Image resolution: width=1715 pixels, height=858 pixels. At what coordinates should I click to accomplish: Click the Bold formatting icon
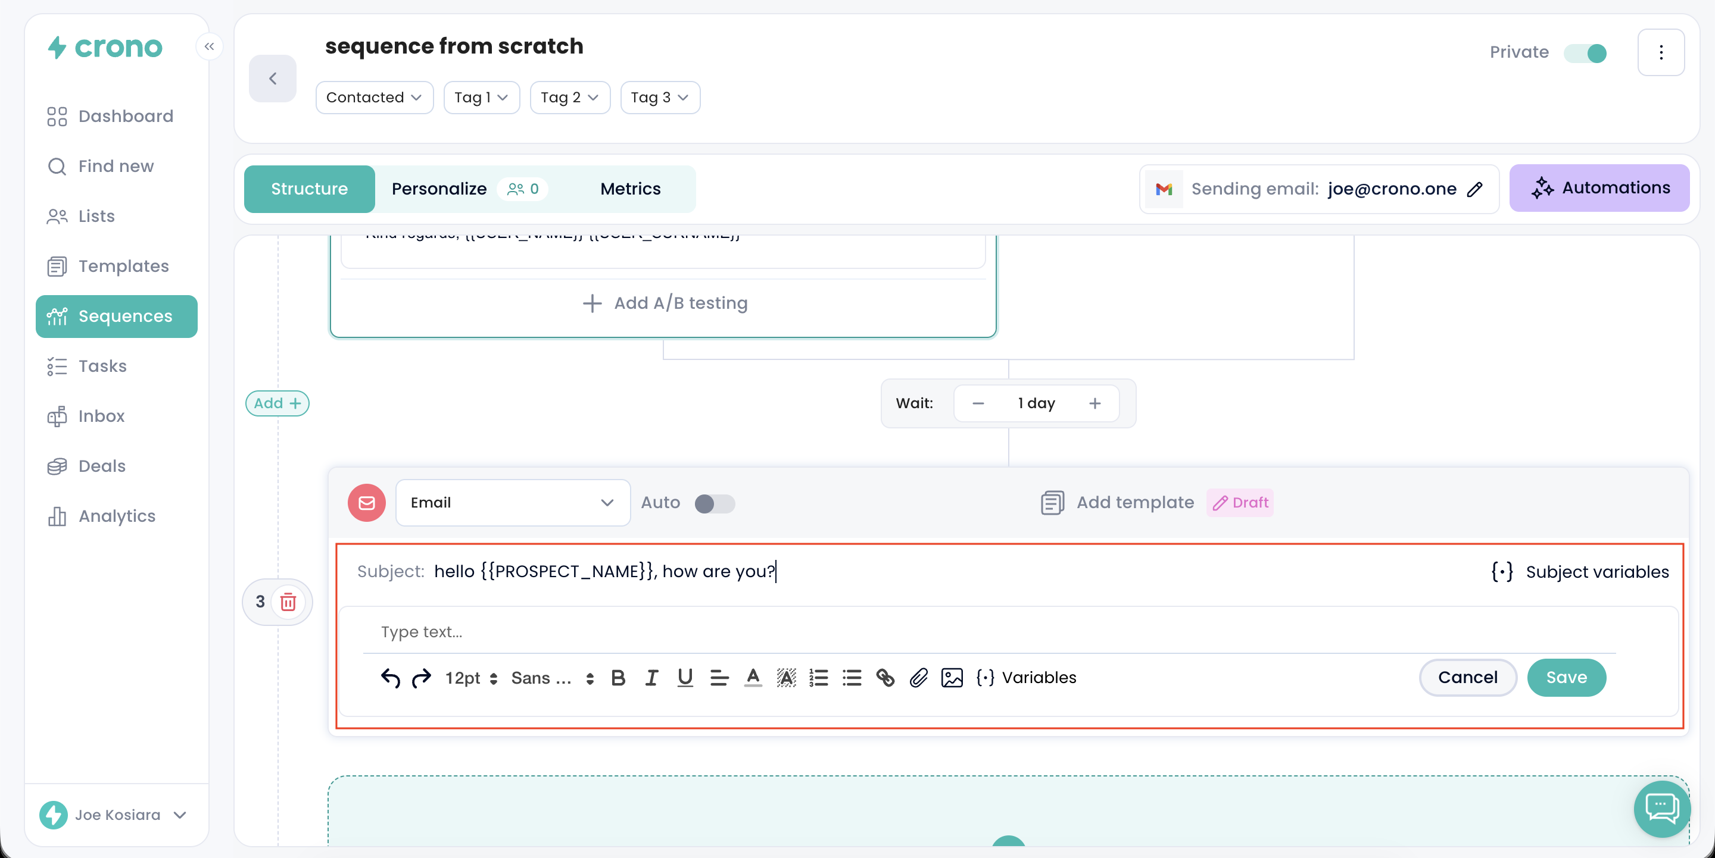click(x=618, y=678)
